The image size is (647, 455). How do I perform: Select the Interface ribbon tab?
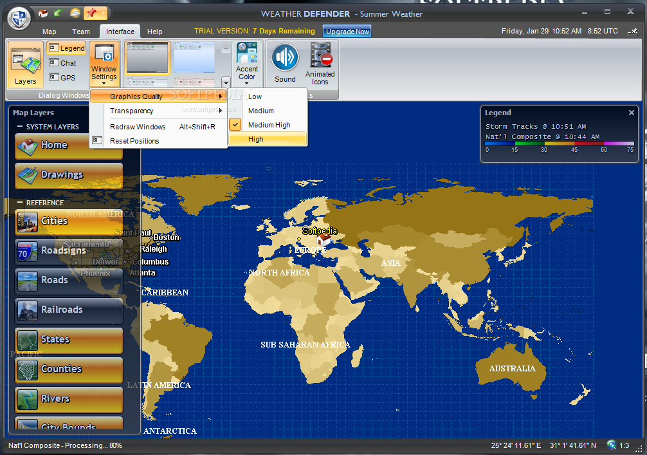click(x=120, y=32)
